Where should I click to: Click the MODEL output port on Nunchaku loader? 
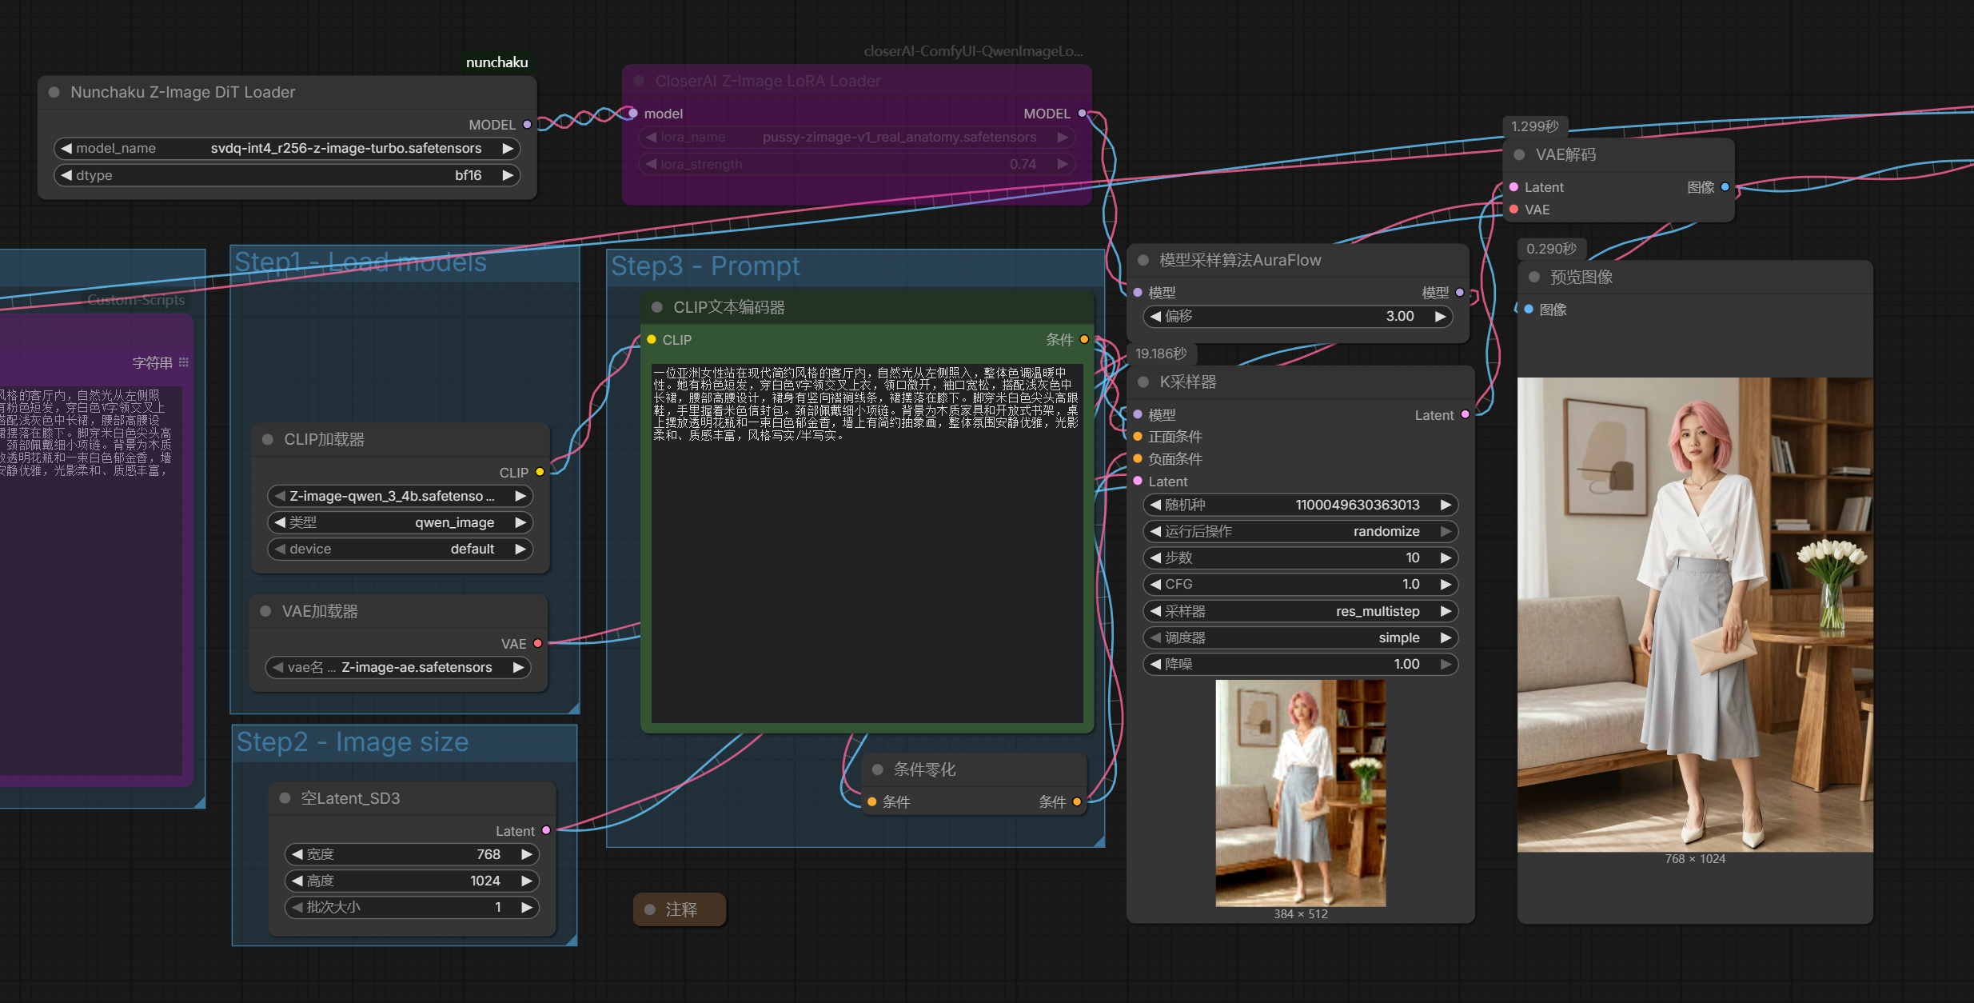click(x=527, y=125)
